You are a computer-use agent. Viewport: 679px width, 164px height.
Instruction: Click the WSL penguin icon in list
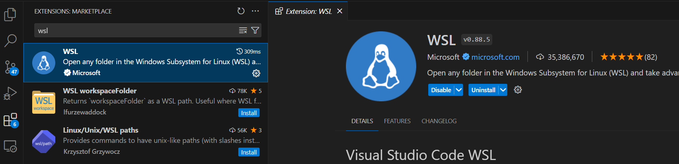tap(44, 63)
